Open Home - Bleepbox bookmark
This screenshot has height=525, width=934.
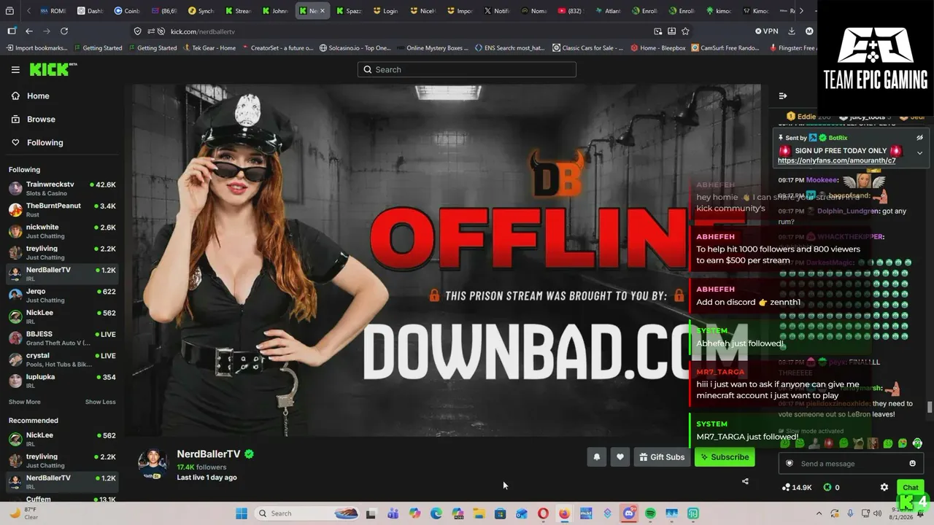tap(657, 48)
